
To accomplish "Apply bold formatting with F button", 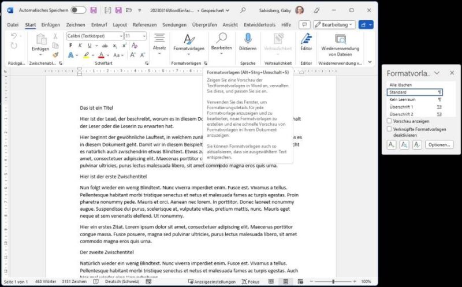I will tap(70, 46).
